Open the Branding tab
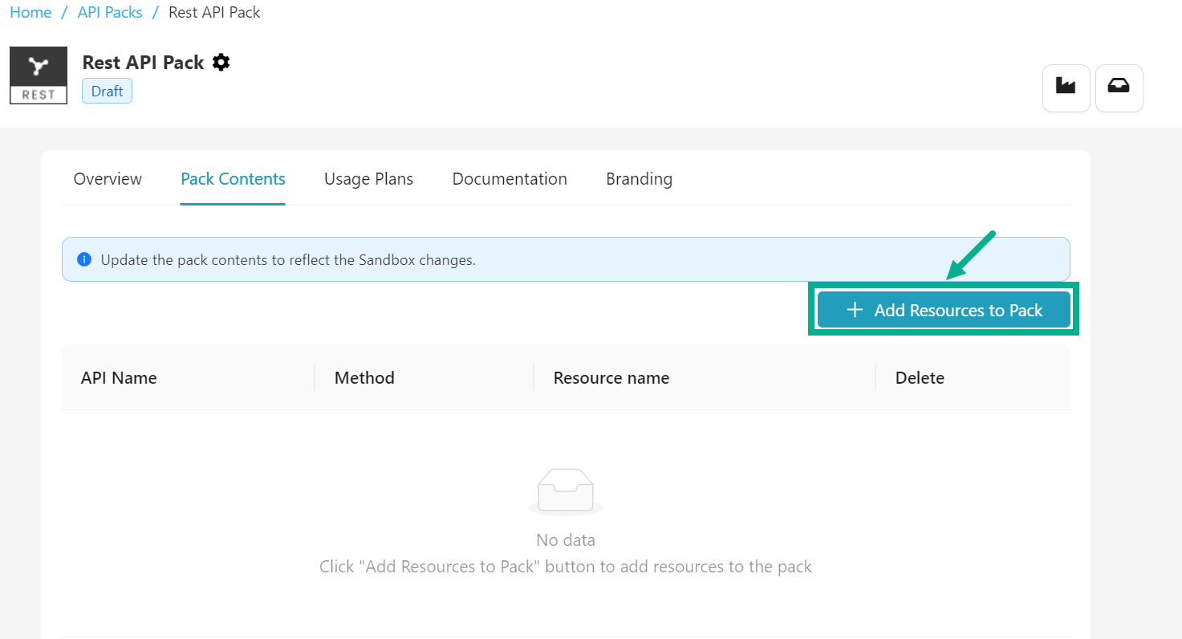The height and width of the screenshot is (639, 1182). pos(639,179)
